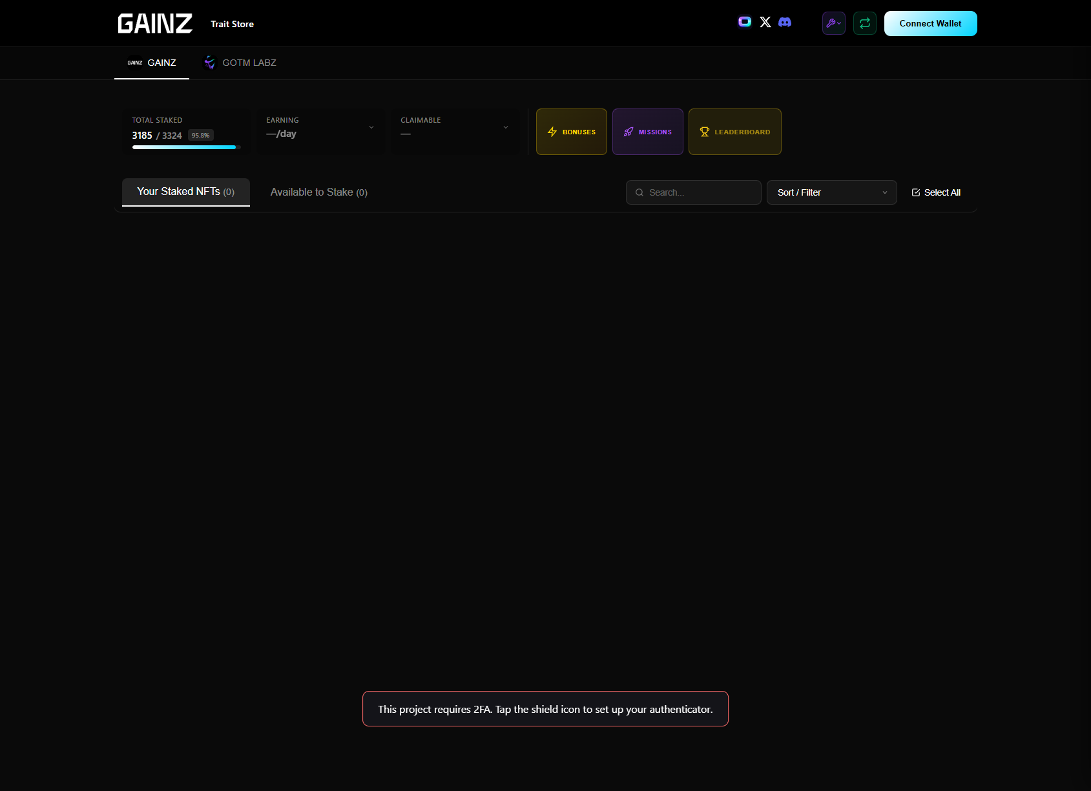The width and height of the screenshot is (1091, 791).
Task: Select the Your Staked NFTs tab
Action: point(185,192)
